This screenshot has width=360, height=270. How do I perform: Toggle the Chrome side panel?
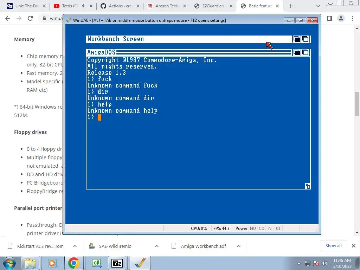click(330, 18)
